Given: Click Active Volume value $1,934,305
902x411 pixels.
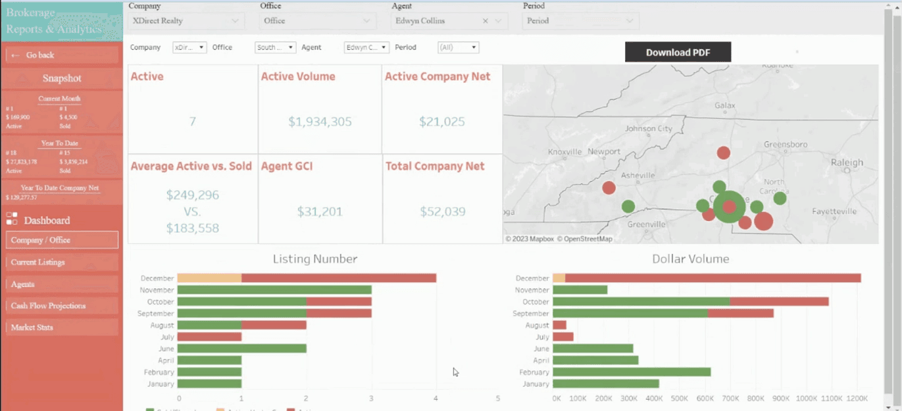Looking at the screenshot, I should click(x=320, y=122).
